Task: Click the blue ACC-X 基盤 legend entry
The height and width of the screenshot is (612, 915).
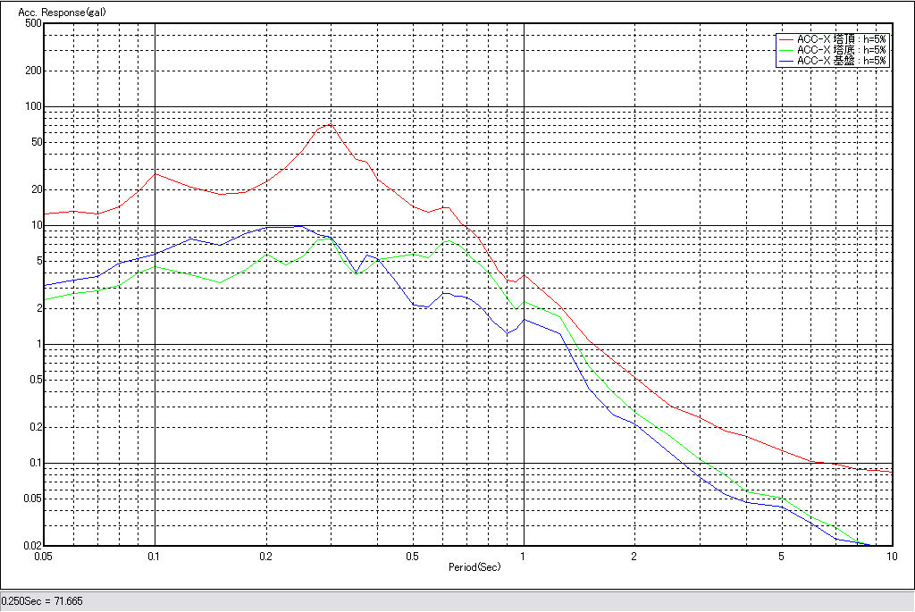Action: tap(841, 61)
